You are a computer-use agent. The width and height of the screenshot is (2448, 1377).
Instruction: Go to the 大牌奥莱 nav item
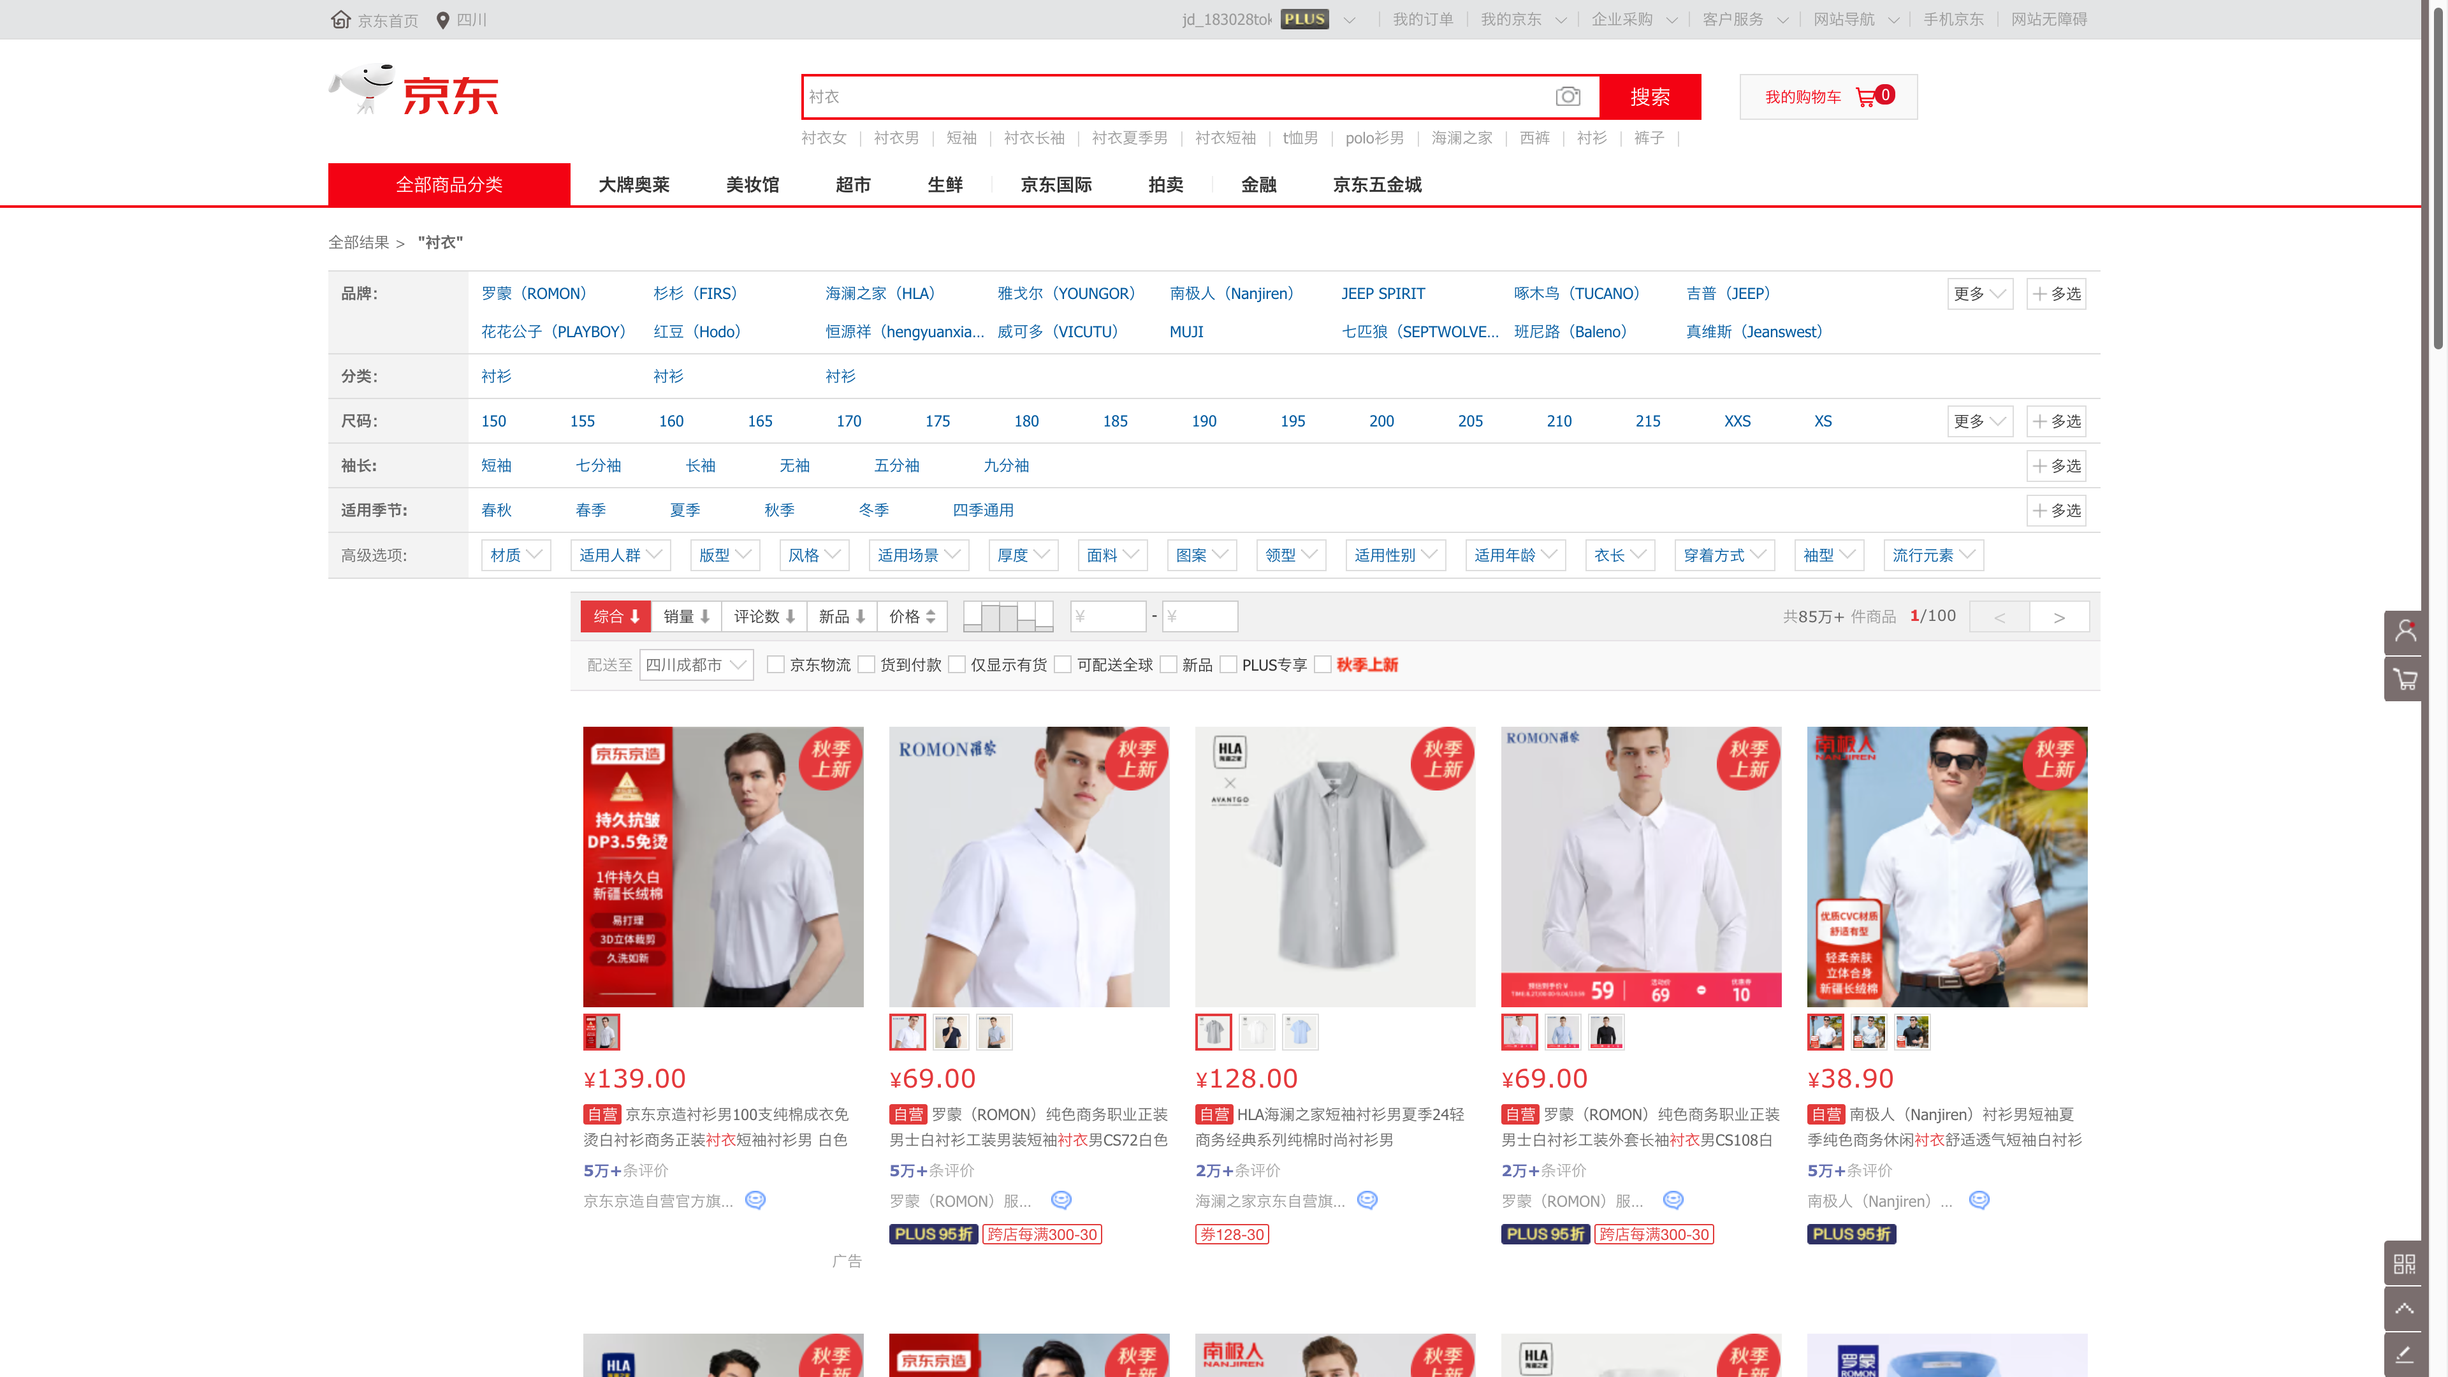pos(634,184)
